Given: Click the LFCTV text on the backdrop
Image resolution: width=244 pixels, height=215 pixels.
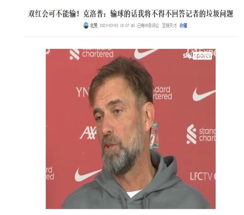Looking at the screenshot, I should pos(203,176).
